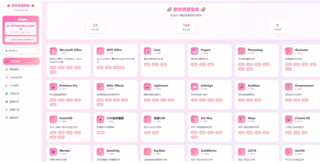Viewport: 320px width, 164px height.
Task: Select the 机械工程 sidebar category
Action: [x=21, y=110]
